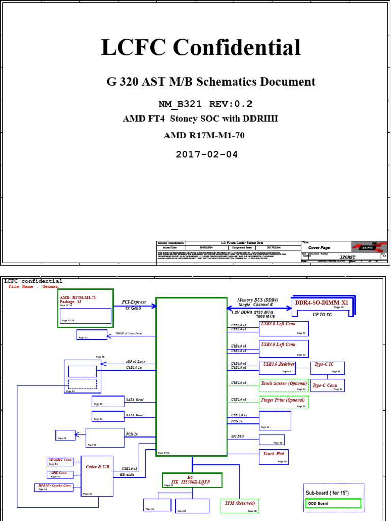Viewport: 391px width, 521px height.
Task: Click the "UP TO 8G" text
Action: [x=322, y=314]
